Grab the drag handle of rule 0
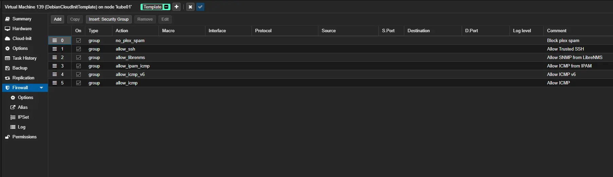The width and height of the screenshot is (613, 177). [x=55, y=40]
